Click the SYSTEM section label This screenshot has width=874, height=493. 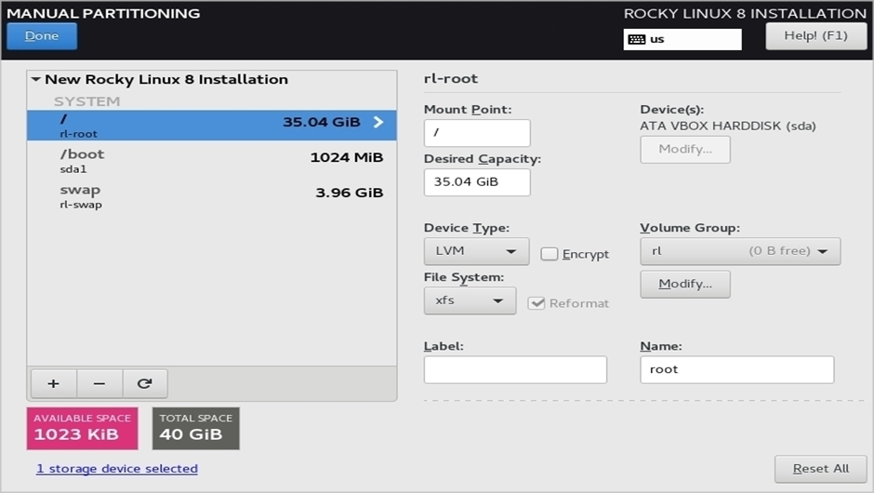(x=87, y=101)
